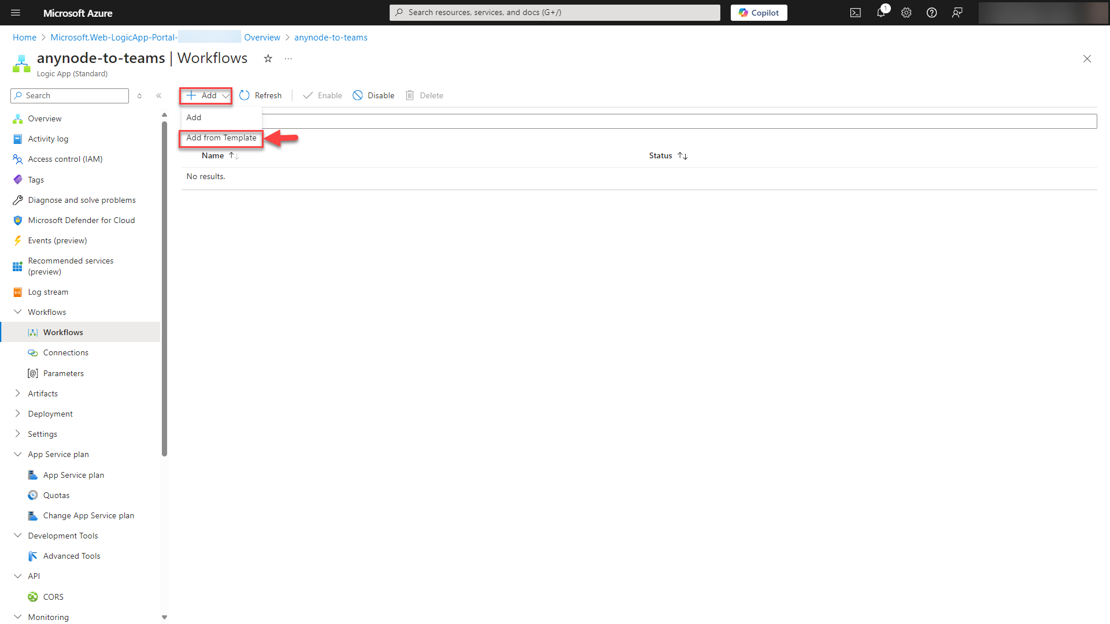The image size is (1110, 624).
Task: Favorite anynode-to-teams using the star icon
Action: tap(268, 58)
